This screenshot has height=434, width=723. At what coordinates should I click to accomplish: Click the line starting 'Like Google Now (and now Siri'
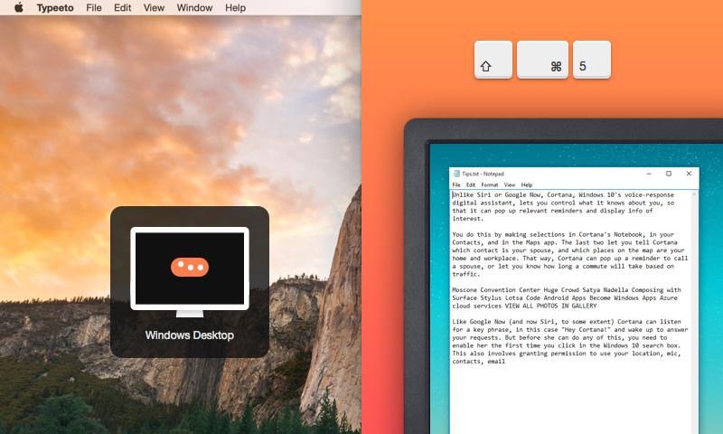(567, 322)
